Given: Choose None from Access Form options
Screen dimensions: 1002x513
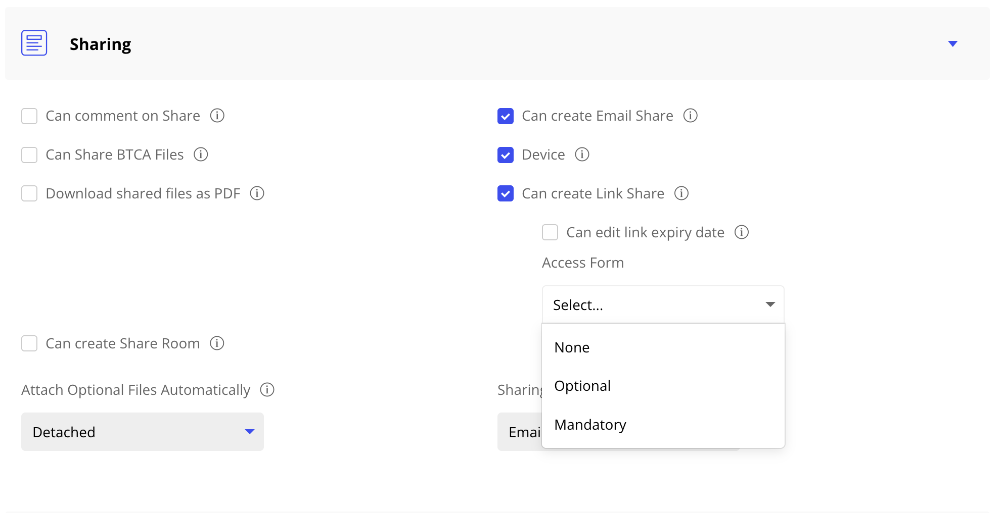Looking at the screenshot, I should tap(572, 347).
